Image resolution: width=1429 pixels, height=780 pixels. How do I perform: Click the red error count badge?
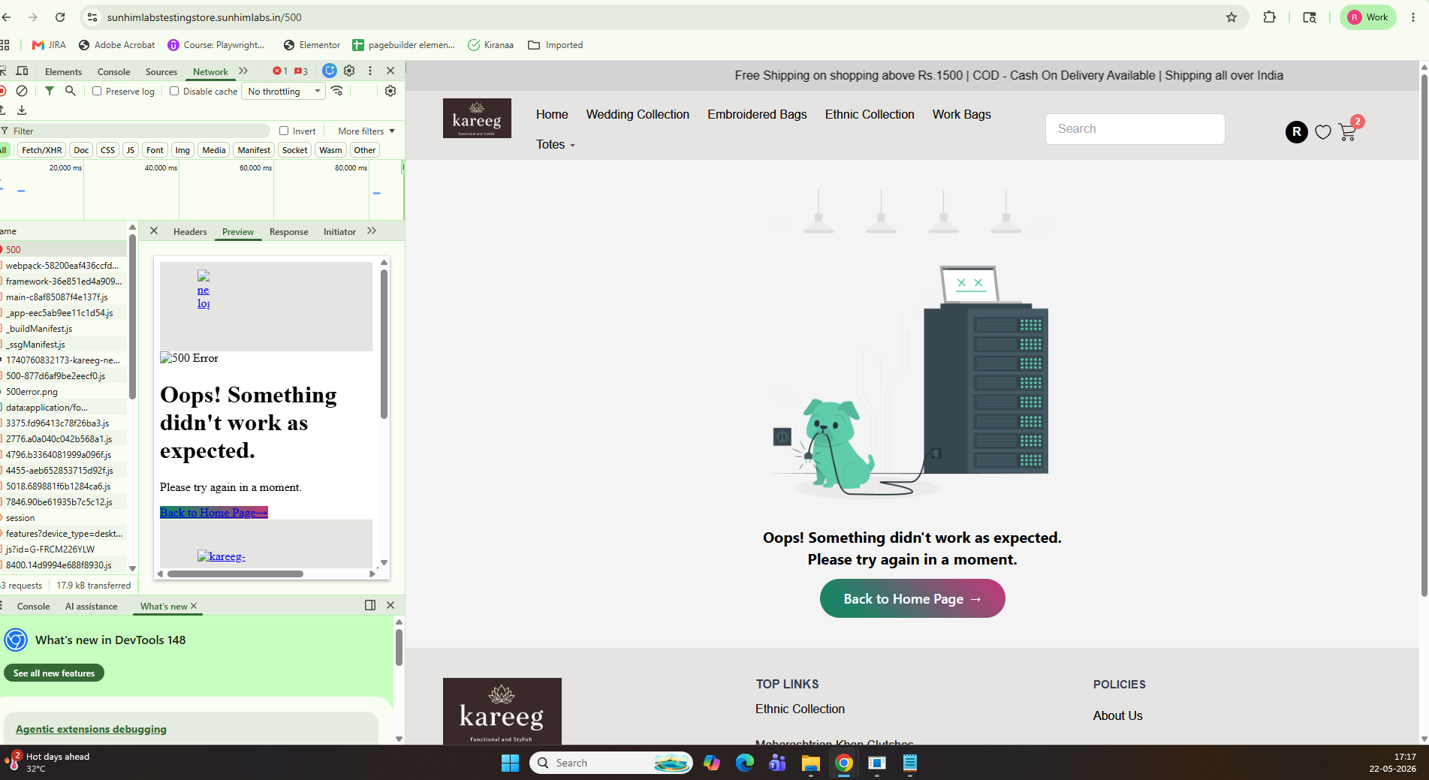click(x=280, y=71)
